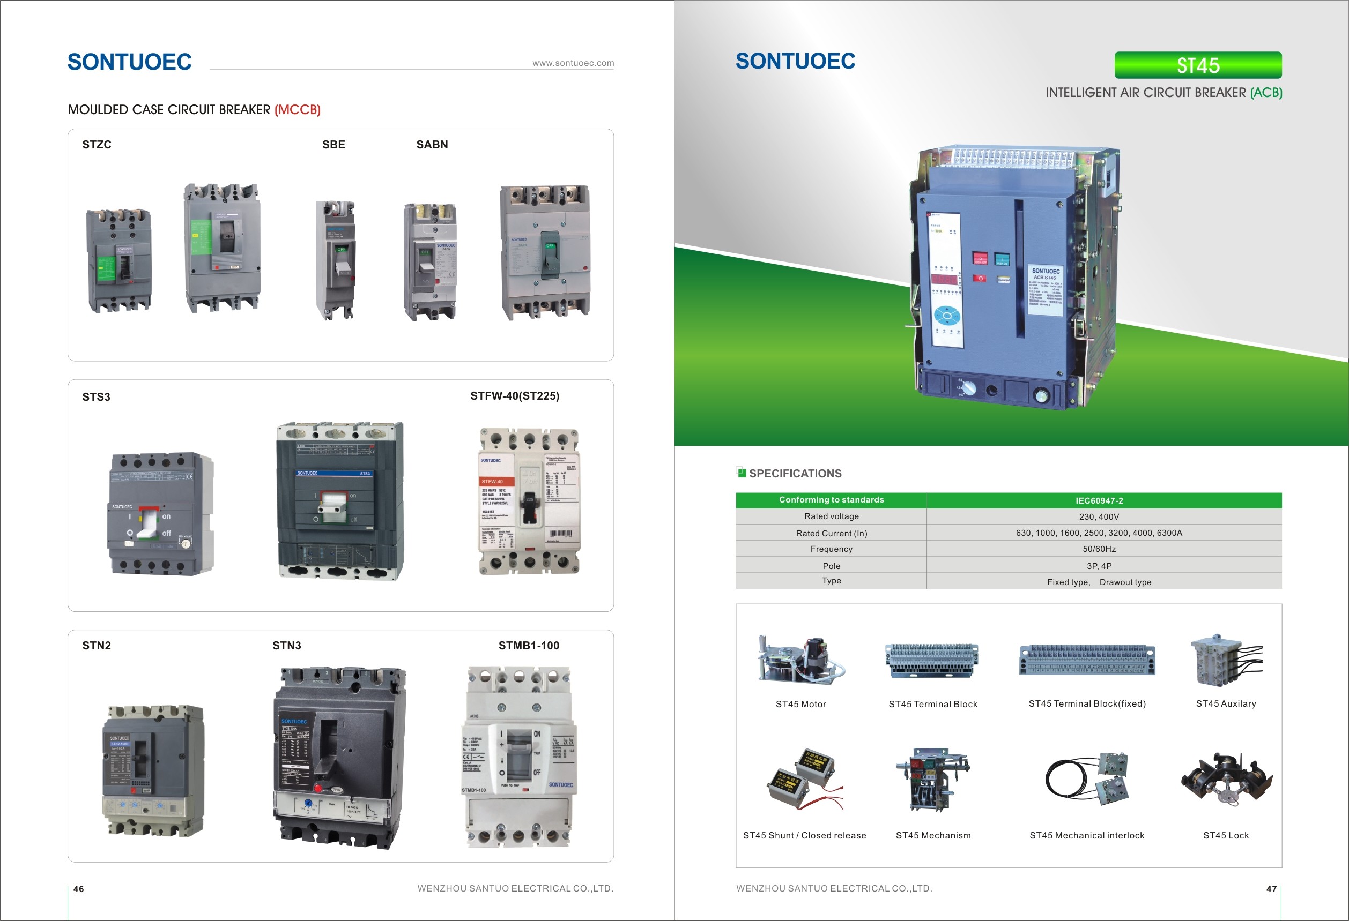Viewport: 1349px width, 921px height.
Task: Click the STFW-40(ST225) heading label
Action: (515, 396)
